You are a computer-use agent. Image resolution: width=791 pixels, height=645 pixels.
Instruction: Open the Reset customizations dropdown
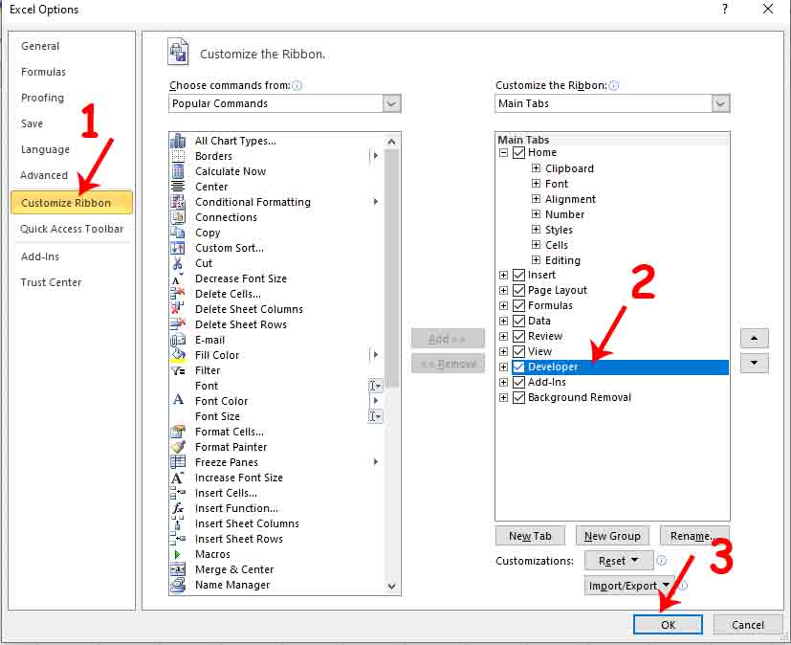pyautogui.click(x=619, y=561)
